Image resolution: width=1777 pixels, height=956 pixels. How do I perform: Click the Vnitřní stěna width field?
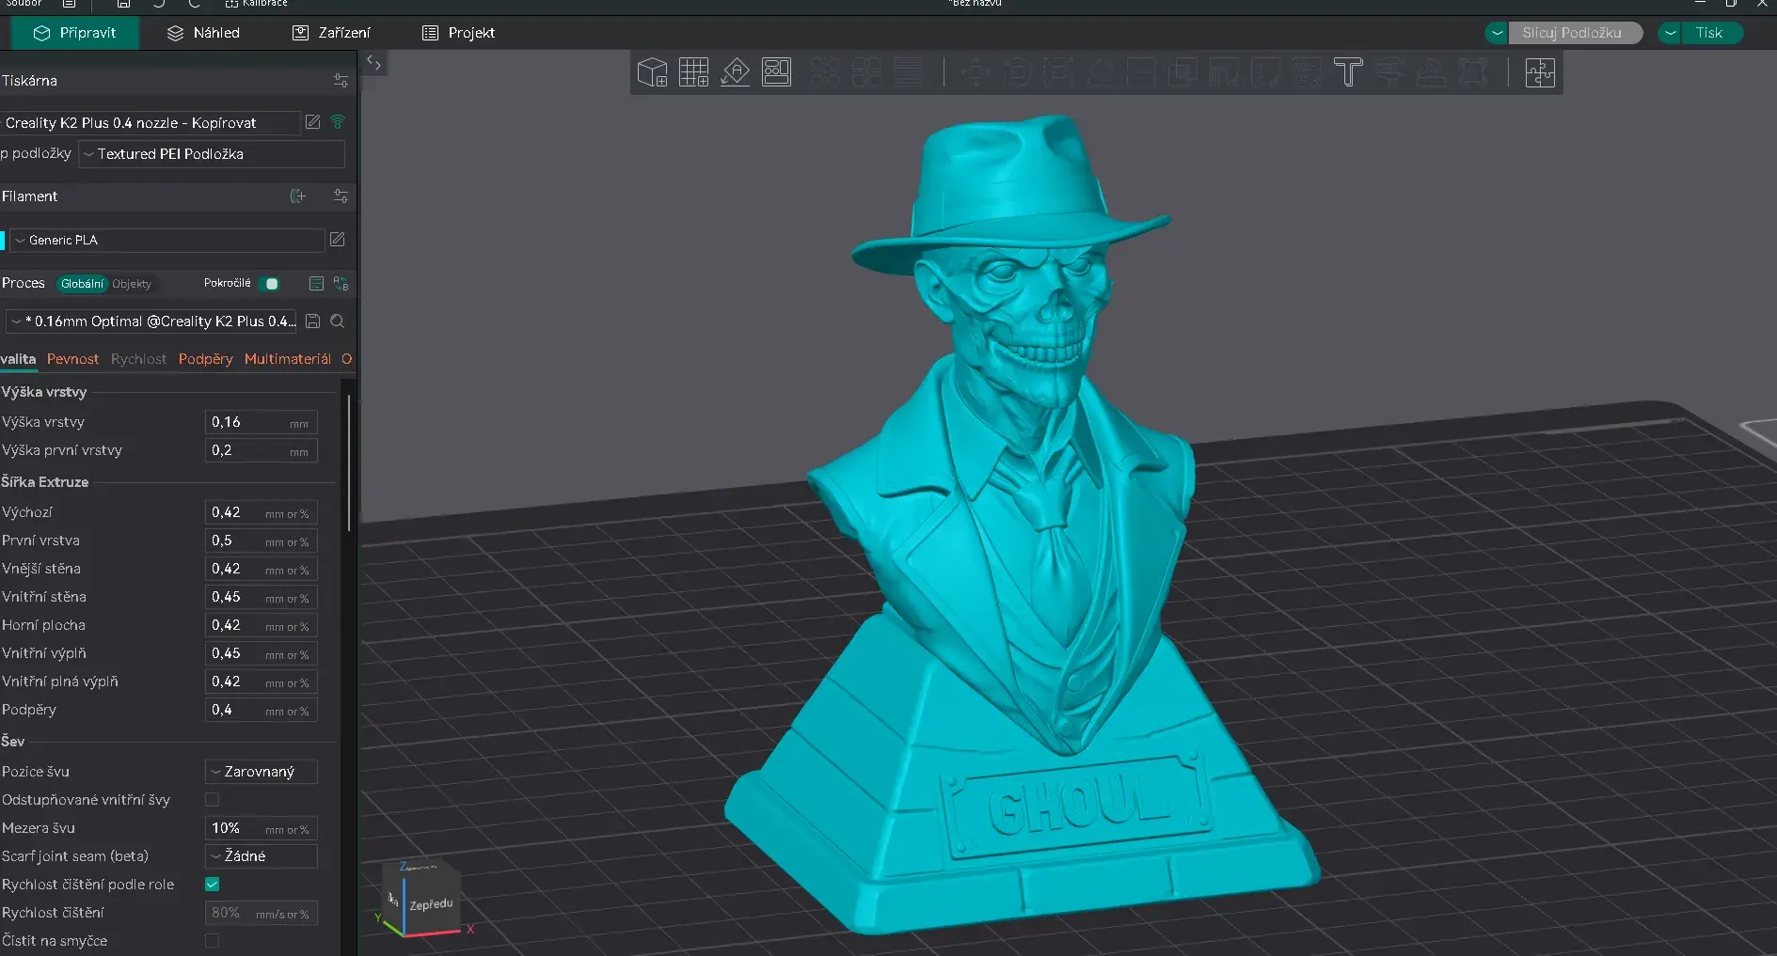(x=262, y=597)
